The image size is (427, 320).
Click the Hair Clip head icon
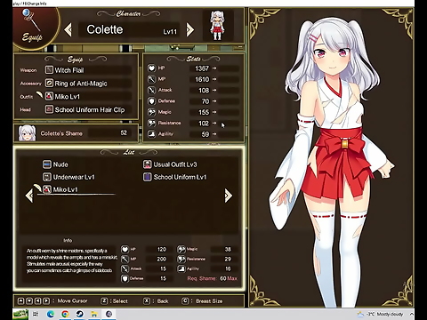(x=49, y=109)
